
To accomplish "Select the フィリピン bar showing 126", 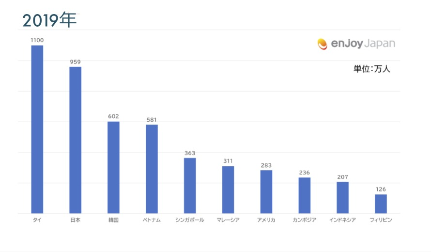I will pos(381,204).
